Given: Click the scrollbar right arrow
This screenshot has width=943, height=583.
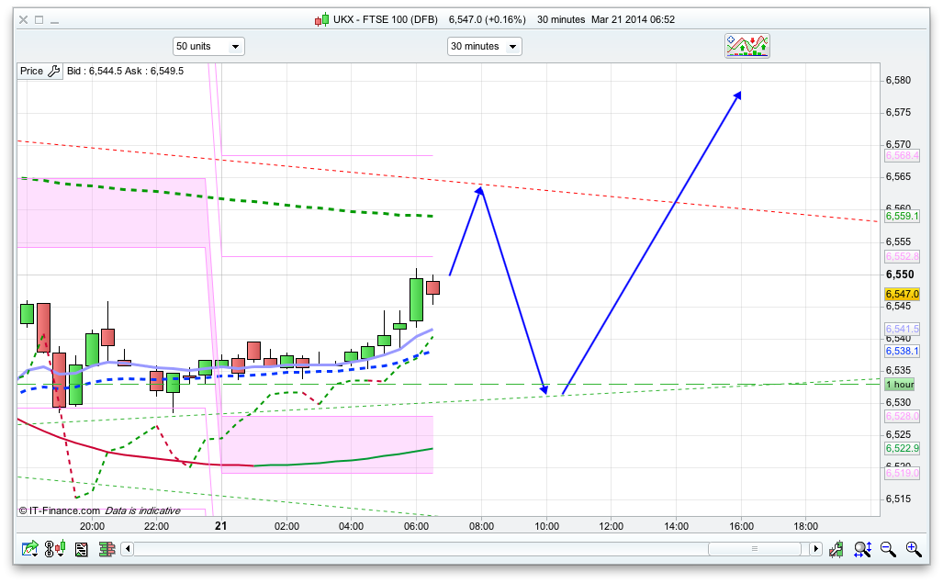Looking at the screenshot, I should pyautogui.click(x=815, y=549).
